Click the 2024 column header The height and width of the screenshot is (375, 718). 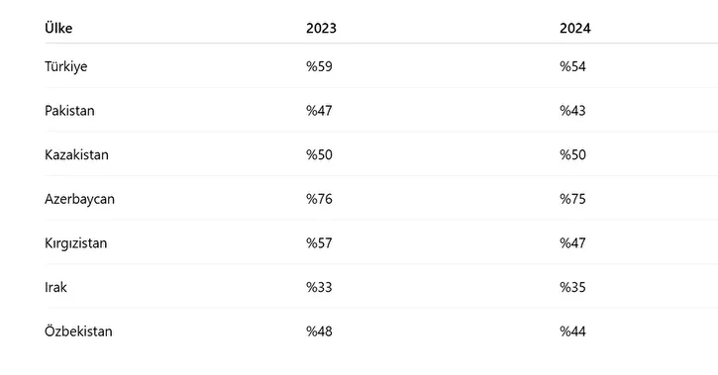click(574, 28)
